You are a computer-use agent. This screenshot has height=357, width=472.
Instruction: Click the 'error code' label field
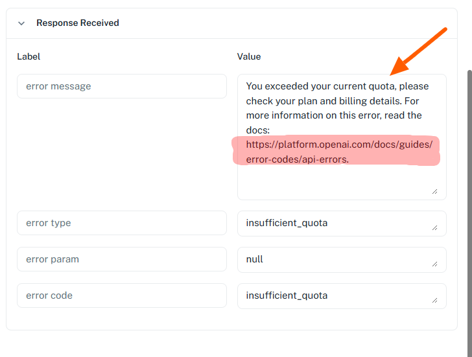click(122, 295)
